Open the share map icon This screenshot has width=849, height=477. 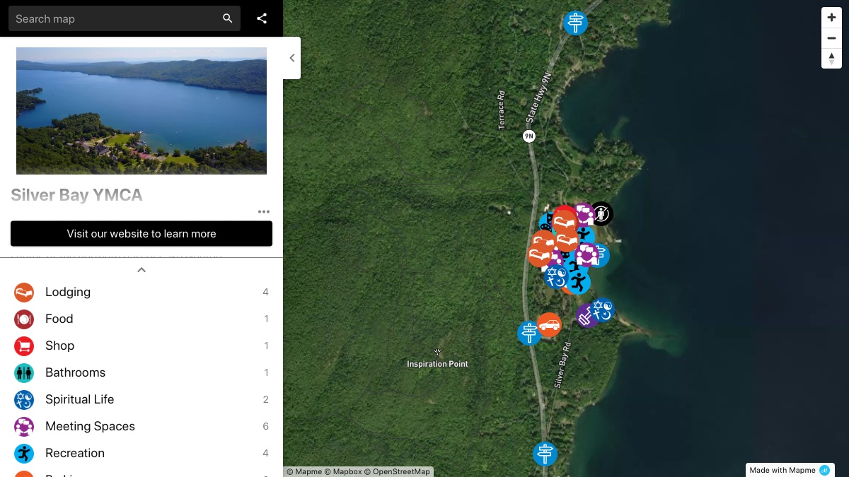(262, 18)
